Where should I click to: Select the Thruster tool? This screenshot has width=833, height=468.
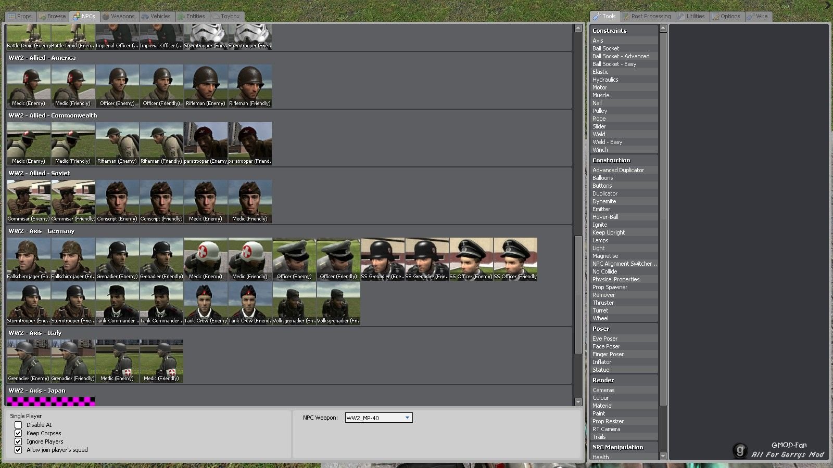pos(624,303)
